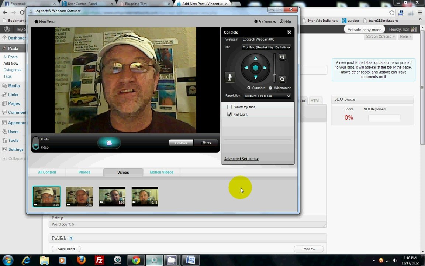
Task: Open Advanced Settings link
Action: click(241, 159)
